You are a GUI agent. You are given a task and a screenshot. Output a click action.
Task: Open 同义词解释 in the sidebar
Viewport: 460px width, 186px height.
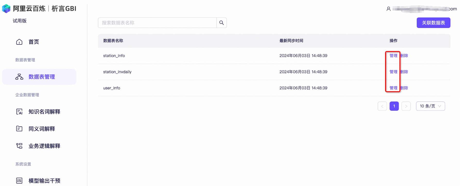tap(42, 129)
